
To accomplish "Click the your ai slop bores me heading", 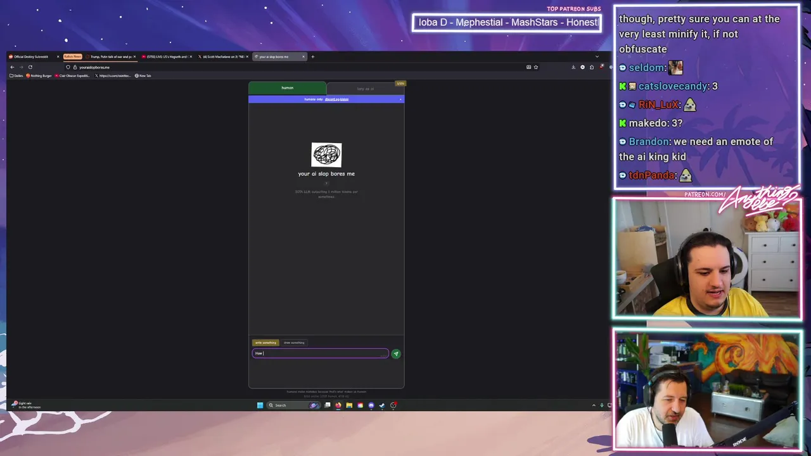I will pos(326,174).
